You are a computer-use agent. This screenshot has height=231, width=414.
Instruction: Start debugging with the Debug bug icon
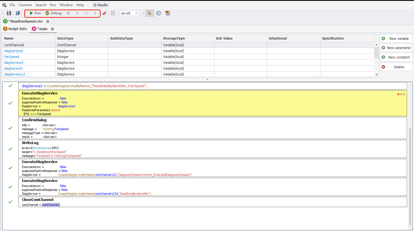pos(47,13)
